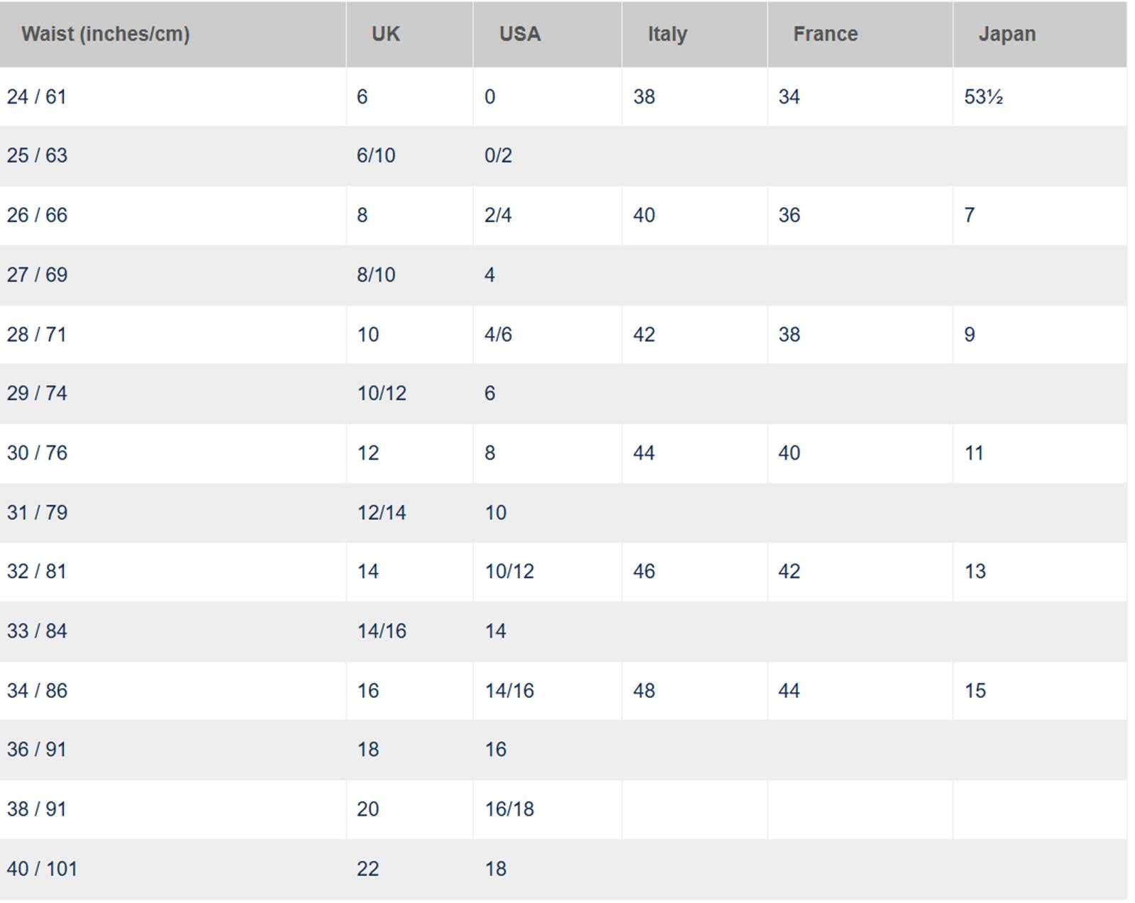The image size is (1135, 903).
Task: Click the 40 / 101 waist cell
Action: 42,868
